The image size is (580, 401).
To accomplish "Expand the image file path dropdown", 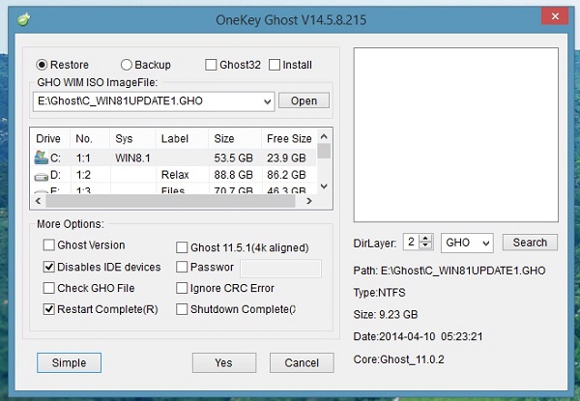I will 268,101.
